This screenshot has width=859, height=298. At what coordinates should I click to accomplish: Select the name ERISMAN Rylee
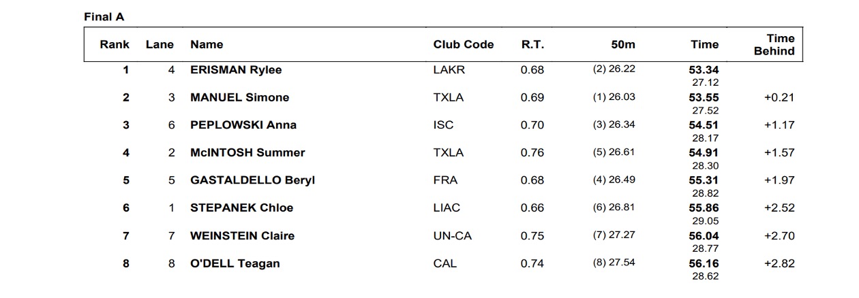[236, 69]
